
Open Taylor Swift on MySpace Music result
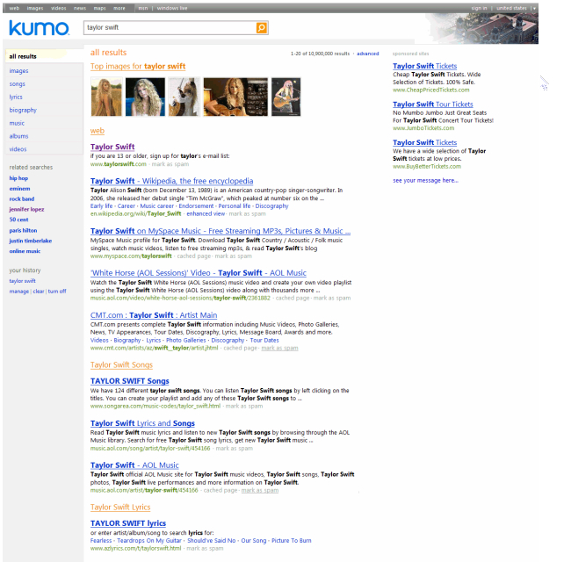tap(221, 231)
